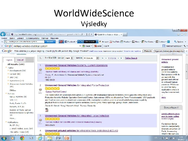Click the source emblem icon beside result 1
This screenshot has width=188, height=141.
pos(40,70)
